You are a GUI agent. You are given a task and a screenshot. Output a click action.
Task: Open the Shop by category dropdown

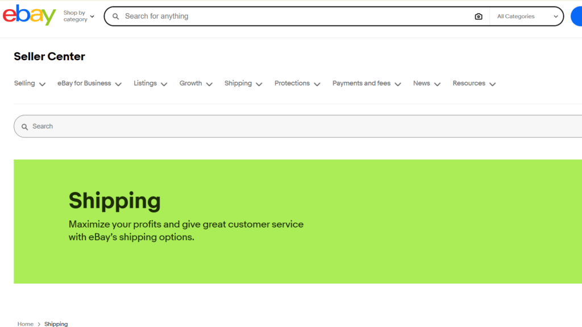[78, 16]
